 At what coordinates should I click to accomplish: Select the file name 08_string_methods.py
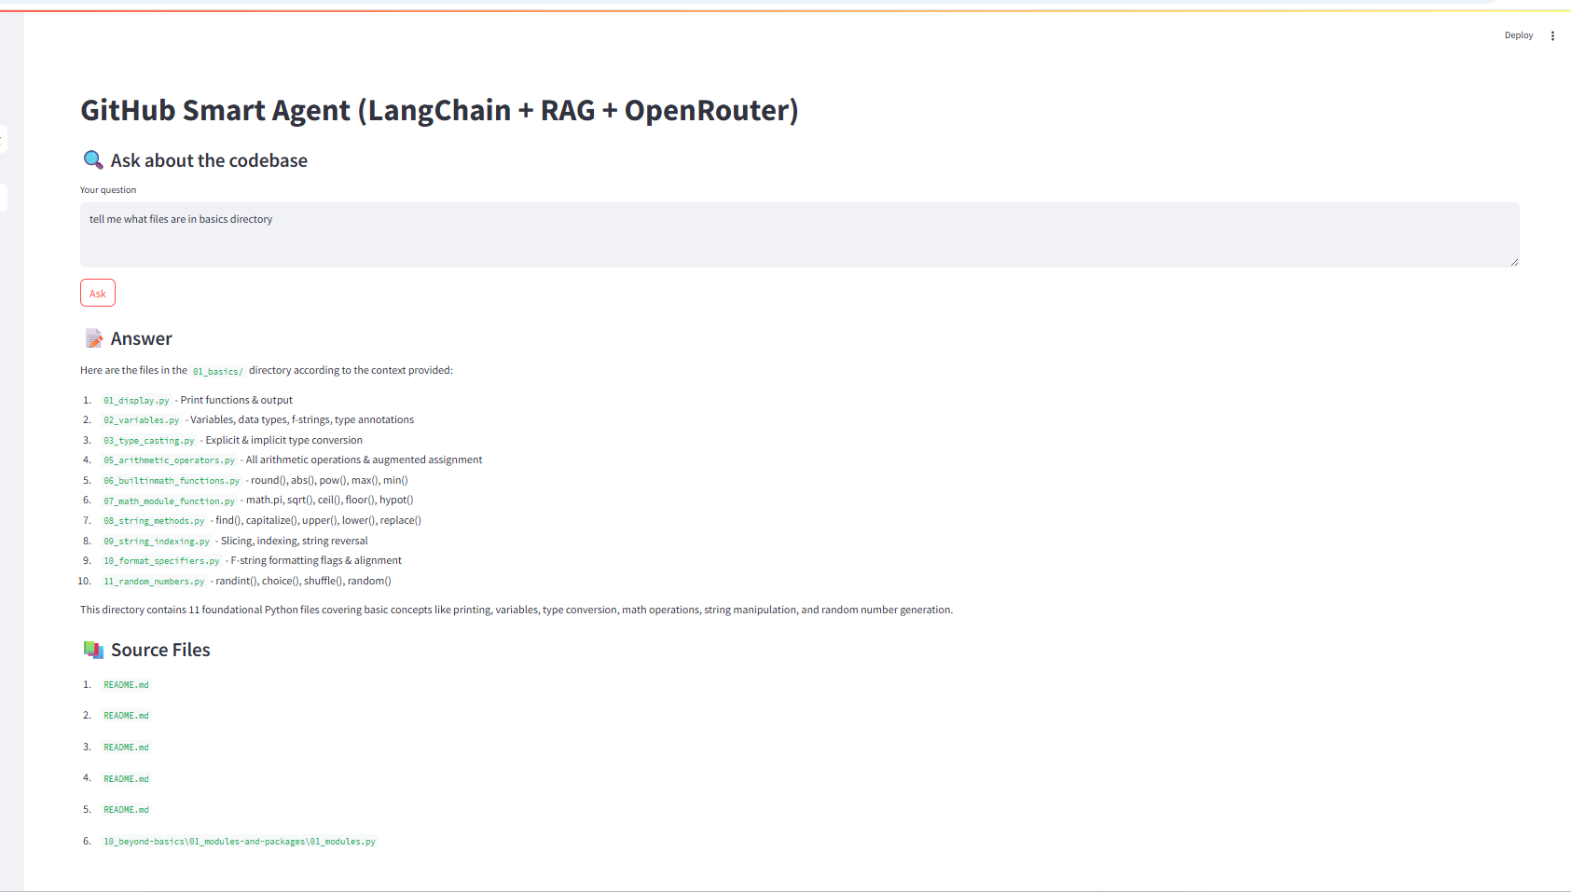(154, 521)
